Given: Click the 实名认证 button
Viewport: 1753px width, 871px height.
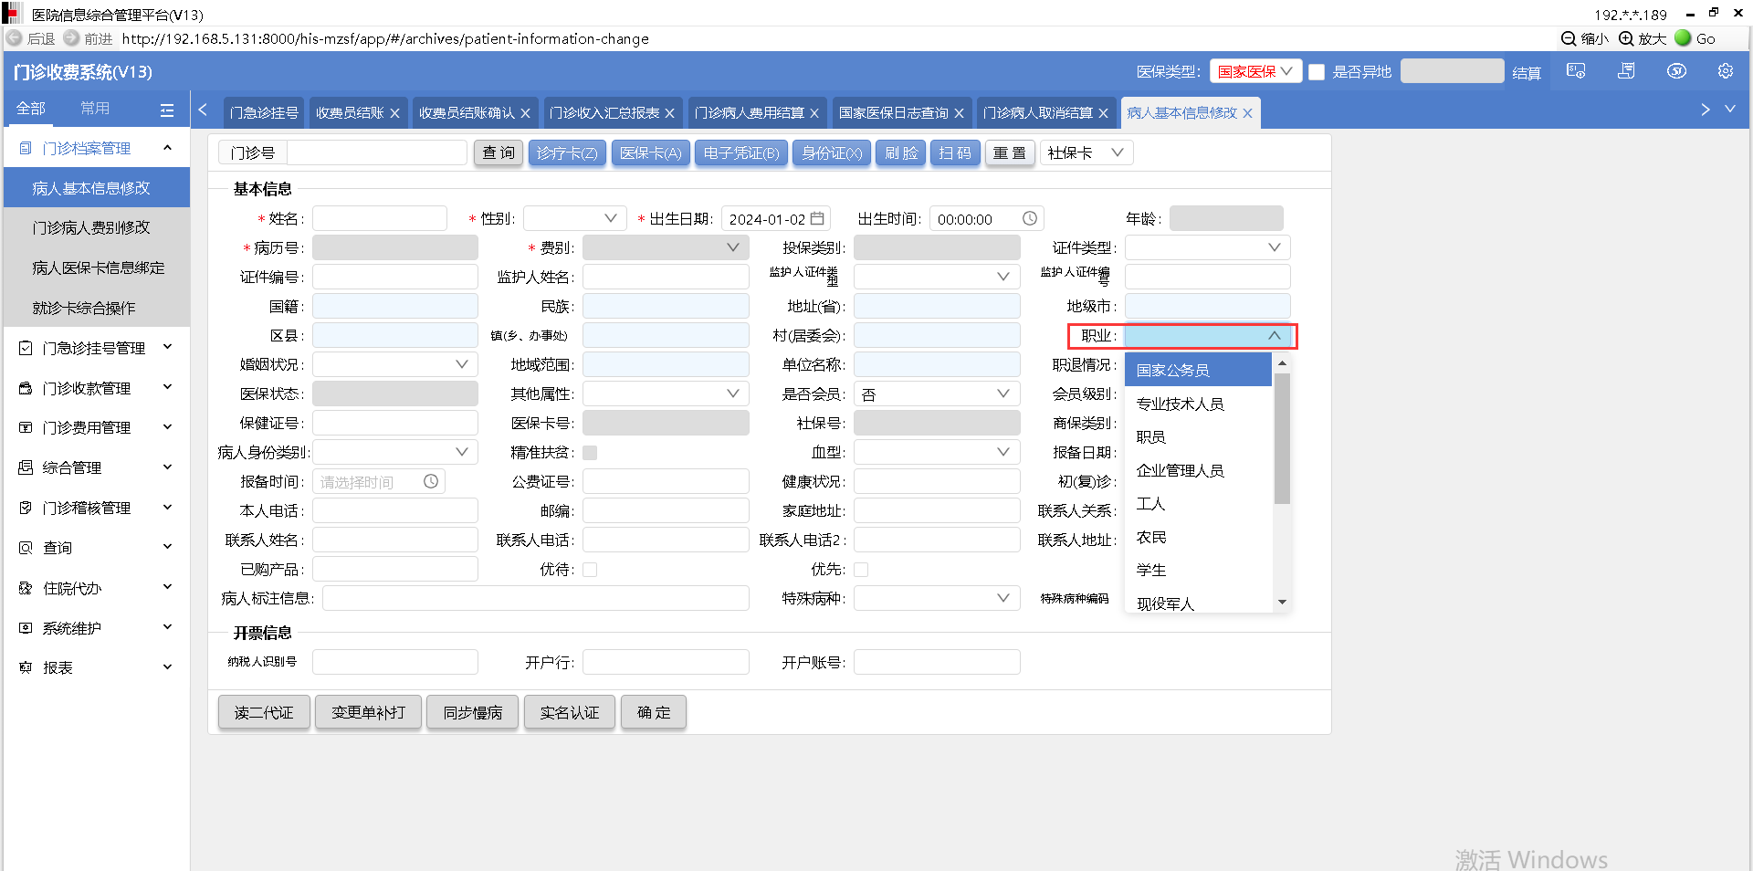Looking at the screenshot, I should pyautogui.click(x=570, y=712).
